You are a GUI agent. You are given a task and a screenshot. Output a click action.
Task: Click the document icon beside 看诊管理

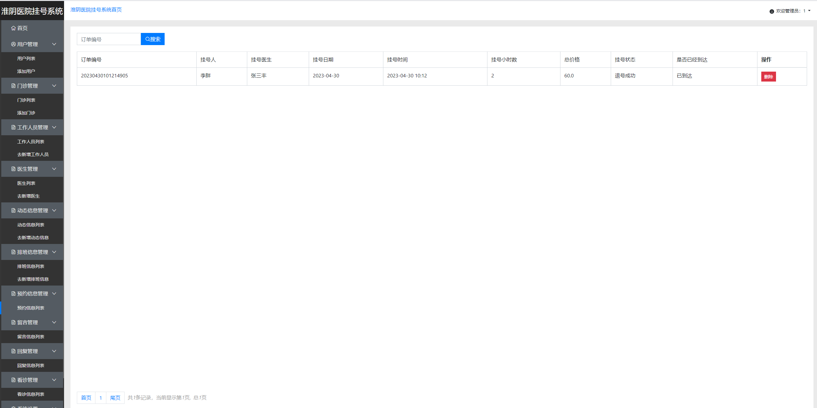click(13, 380)
